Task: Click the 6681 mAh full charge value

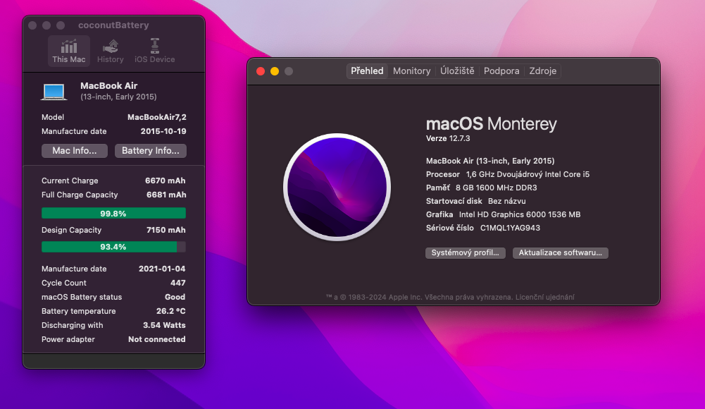Action: coord(166,195)
